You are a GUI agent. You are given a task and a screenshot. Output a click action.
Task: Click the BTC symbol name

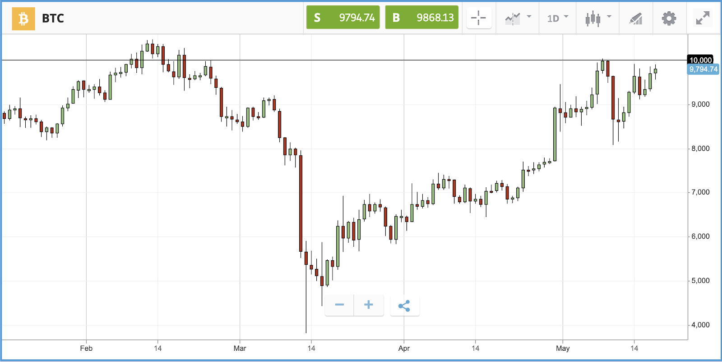point(53,18)
